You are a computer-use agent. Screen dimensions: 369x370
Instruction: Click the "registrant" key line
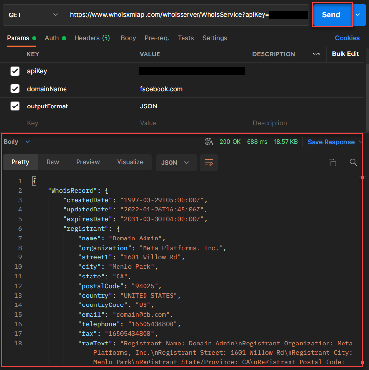92,229
